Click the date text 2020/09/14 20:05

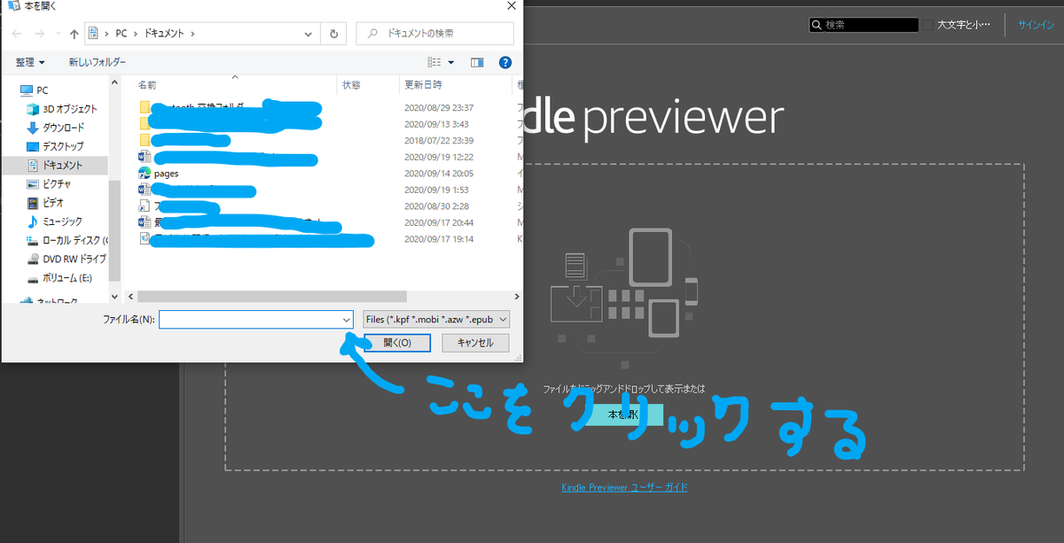(439, 174)
